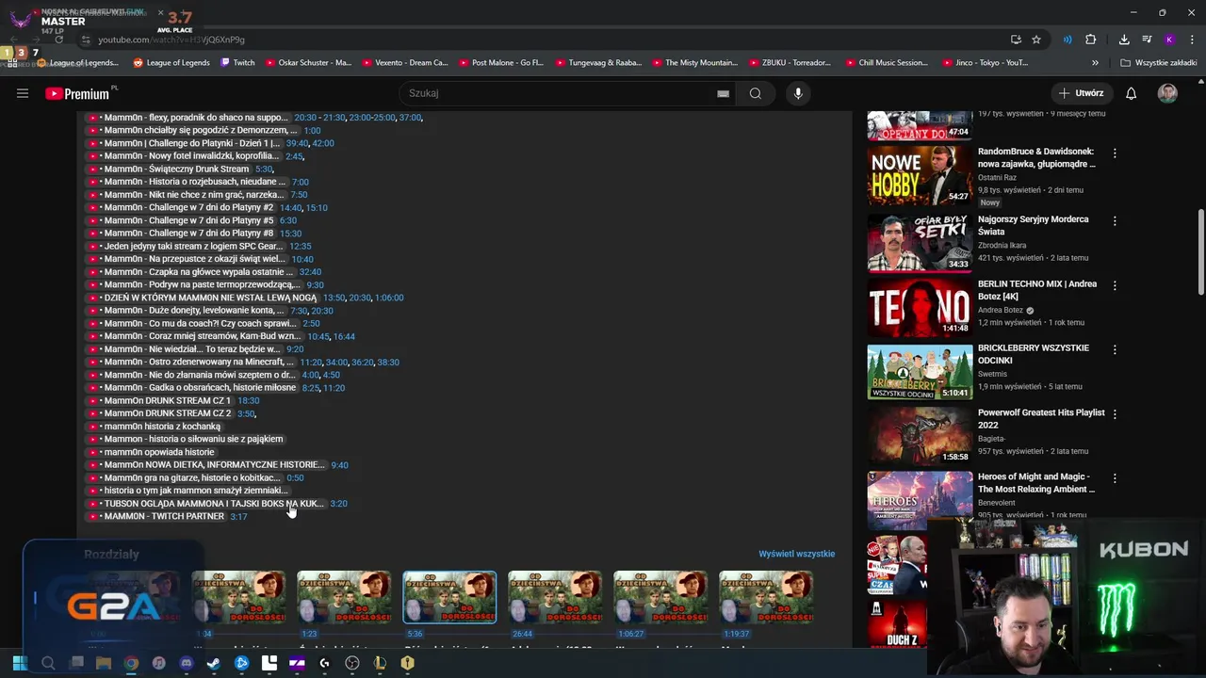Screen dimensions: 1206x678
Task: Open OBS Studio from taskbar
Action: tap(352, 663)
